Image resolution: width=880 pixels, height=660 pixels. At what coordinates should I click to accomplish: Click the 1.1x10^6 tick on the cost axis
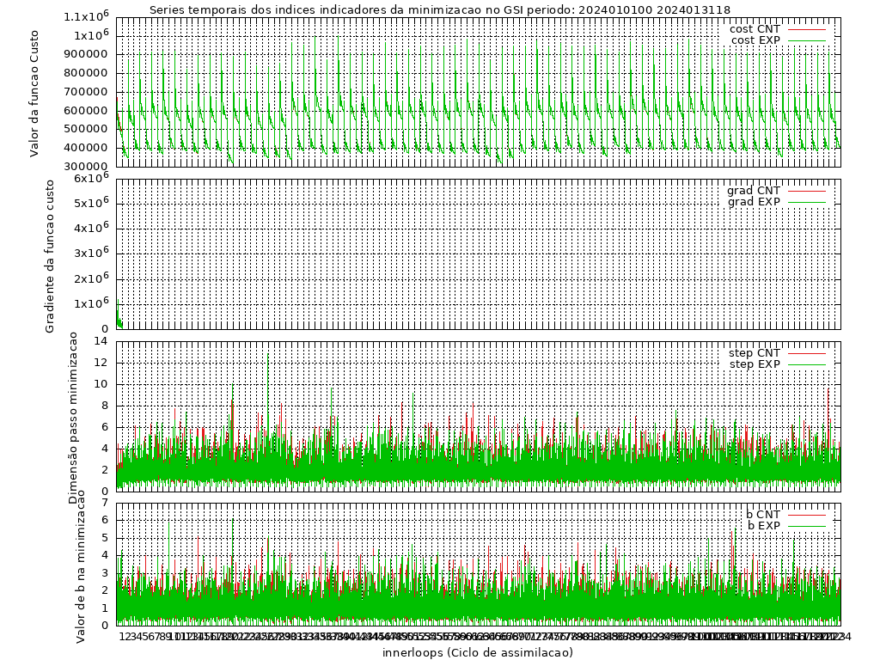pyautogui.click(x=86, y=15)
